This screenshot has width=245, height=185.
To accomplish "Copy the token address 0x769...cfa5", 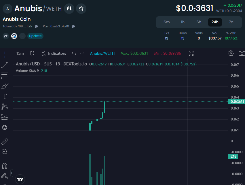I will pos(36,26).
